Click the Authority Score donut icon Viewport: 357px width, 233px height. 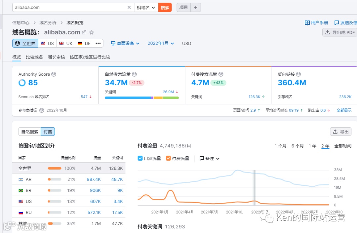22,83
